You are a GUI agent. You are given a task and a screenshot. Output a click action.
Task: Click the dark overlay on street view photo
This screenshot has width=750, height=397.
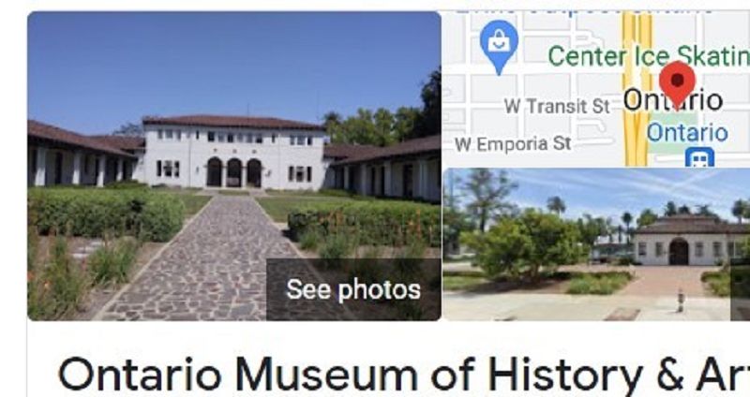pyautogui.click(x=740, y=289)
